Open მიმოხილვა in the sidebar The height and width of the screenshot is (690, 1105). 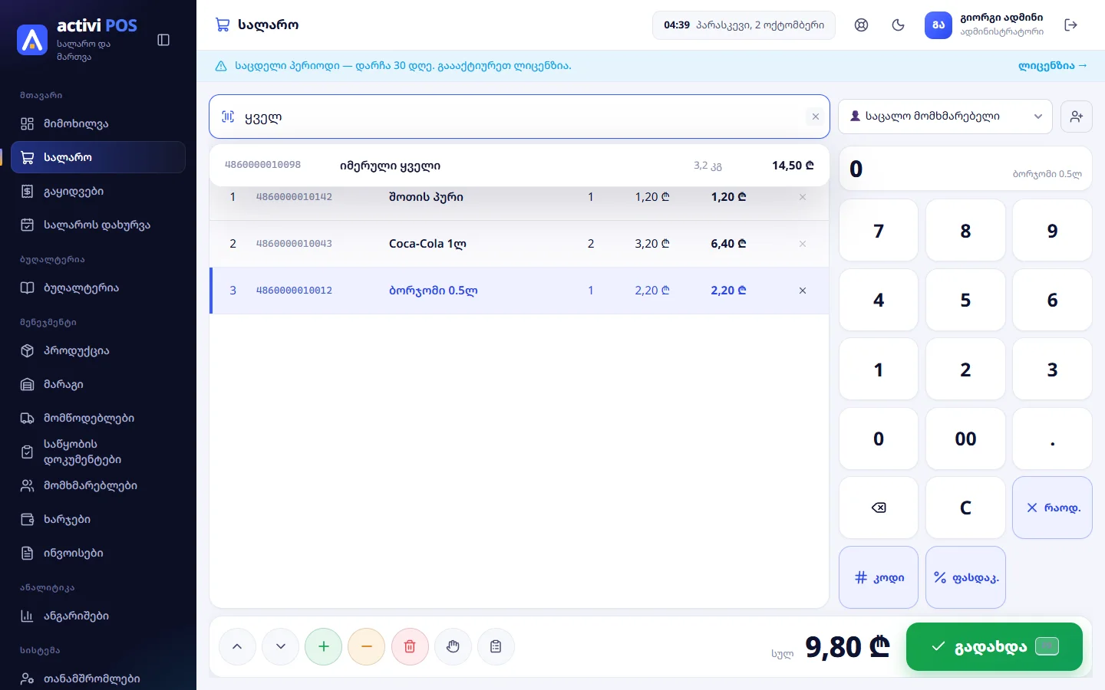point(98,123)
